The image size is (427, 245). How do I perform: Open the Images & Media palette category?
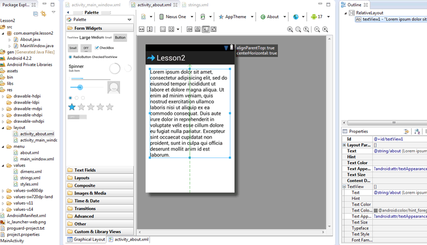tap(100, 193)
